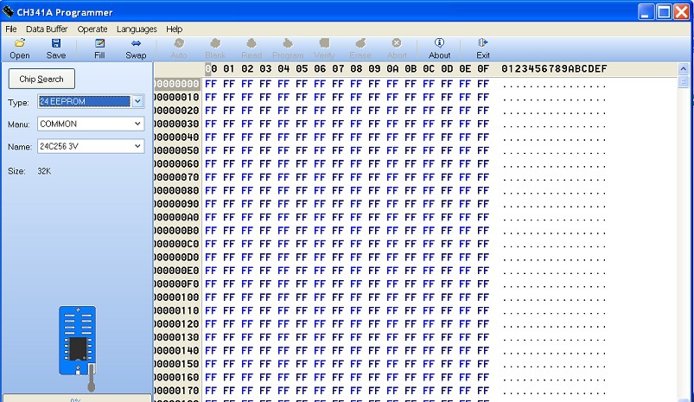
Task: Click the first hex byte at address 00000000
Action: 210,84
